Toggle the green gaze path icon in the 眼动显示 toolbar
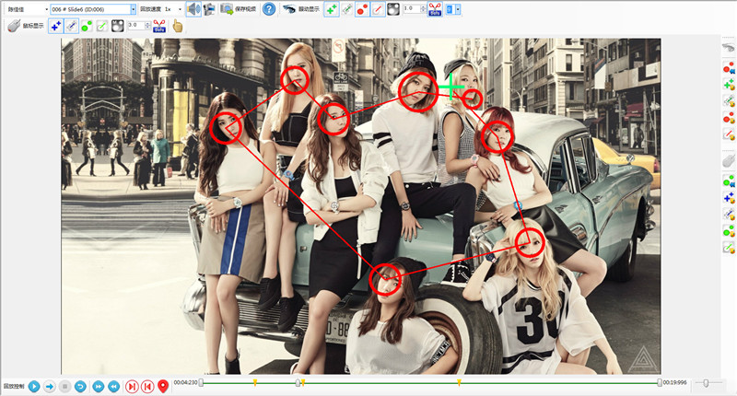The height and width of the screenshot is (396, 737). 347,9
